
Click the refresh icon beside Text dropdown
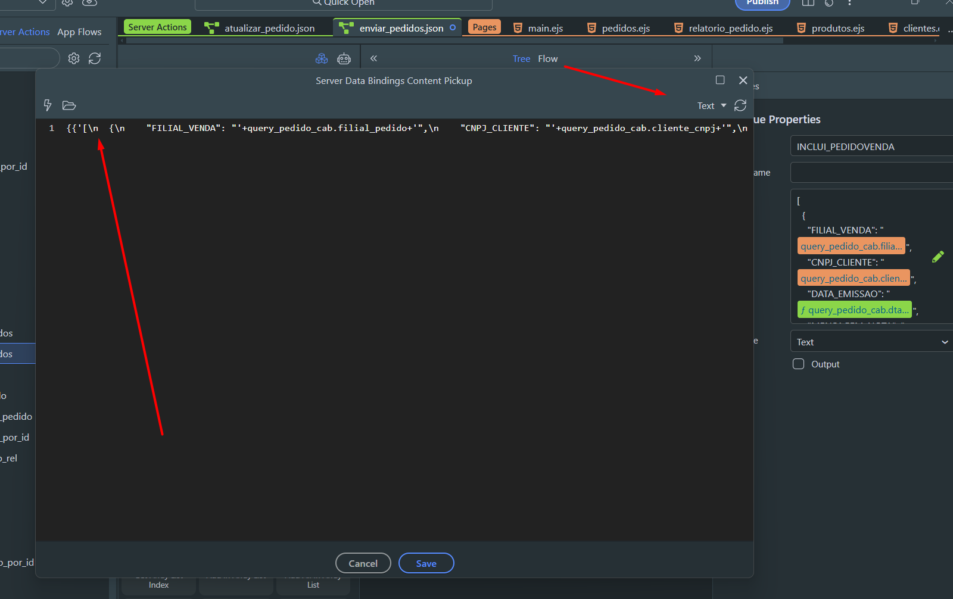[740, 105]
